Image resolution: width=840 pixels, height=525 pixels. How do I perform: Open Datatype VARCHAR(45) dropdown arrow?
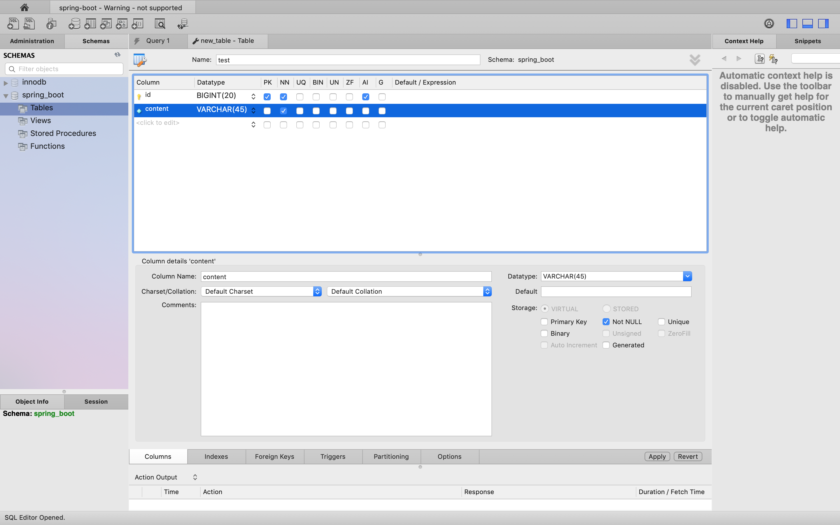pyautogui.click(x=687, y=276)
